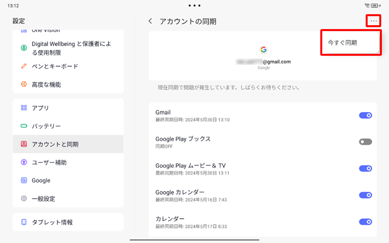The width and height of the screenshot is (389, 243).
Task: Open タブレット情報 settings
Action: [x=68, y=222]
